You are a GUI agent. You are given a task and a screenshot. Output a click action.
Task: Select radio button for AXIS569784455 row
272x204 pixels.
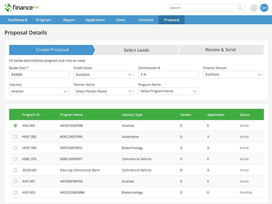[x=15, y=181]
